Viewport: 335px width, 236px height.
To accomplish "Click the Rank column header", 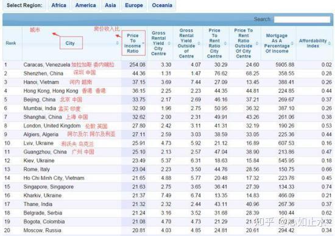I will (11, 43).
